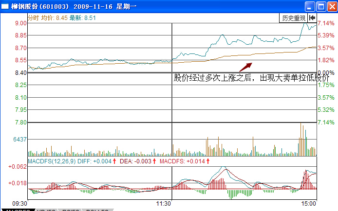Click the red up arrow after the DIFF value
338x211 pixels.
tap(114, 161)
